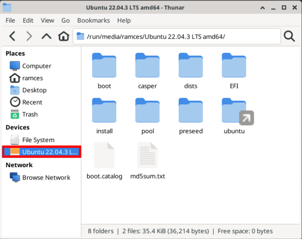Select the preseed folder icon
302x239 pixels.
(x=190, y=111)
